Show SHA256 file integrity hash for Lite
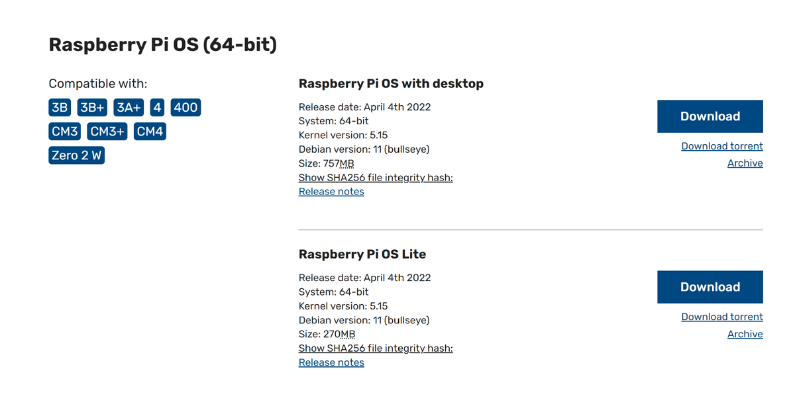Screen dimensions: 795x406 tap(376, 348)
